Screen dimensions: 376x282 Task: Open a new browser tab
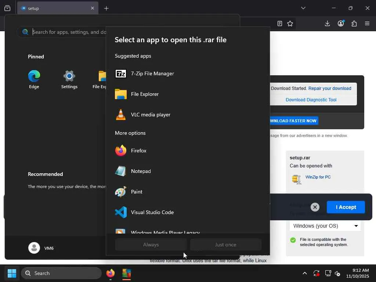pos(106,8)
